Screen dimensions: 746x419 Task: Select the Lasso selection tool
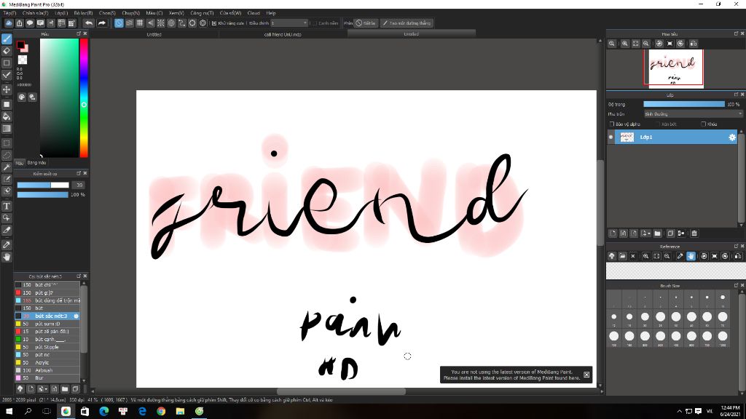(x=7, y=156)
